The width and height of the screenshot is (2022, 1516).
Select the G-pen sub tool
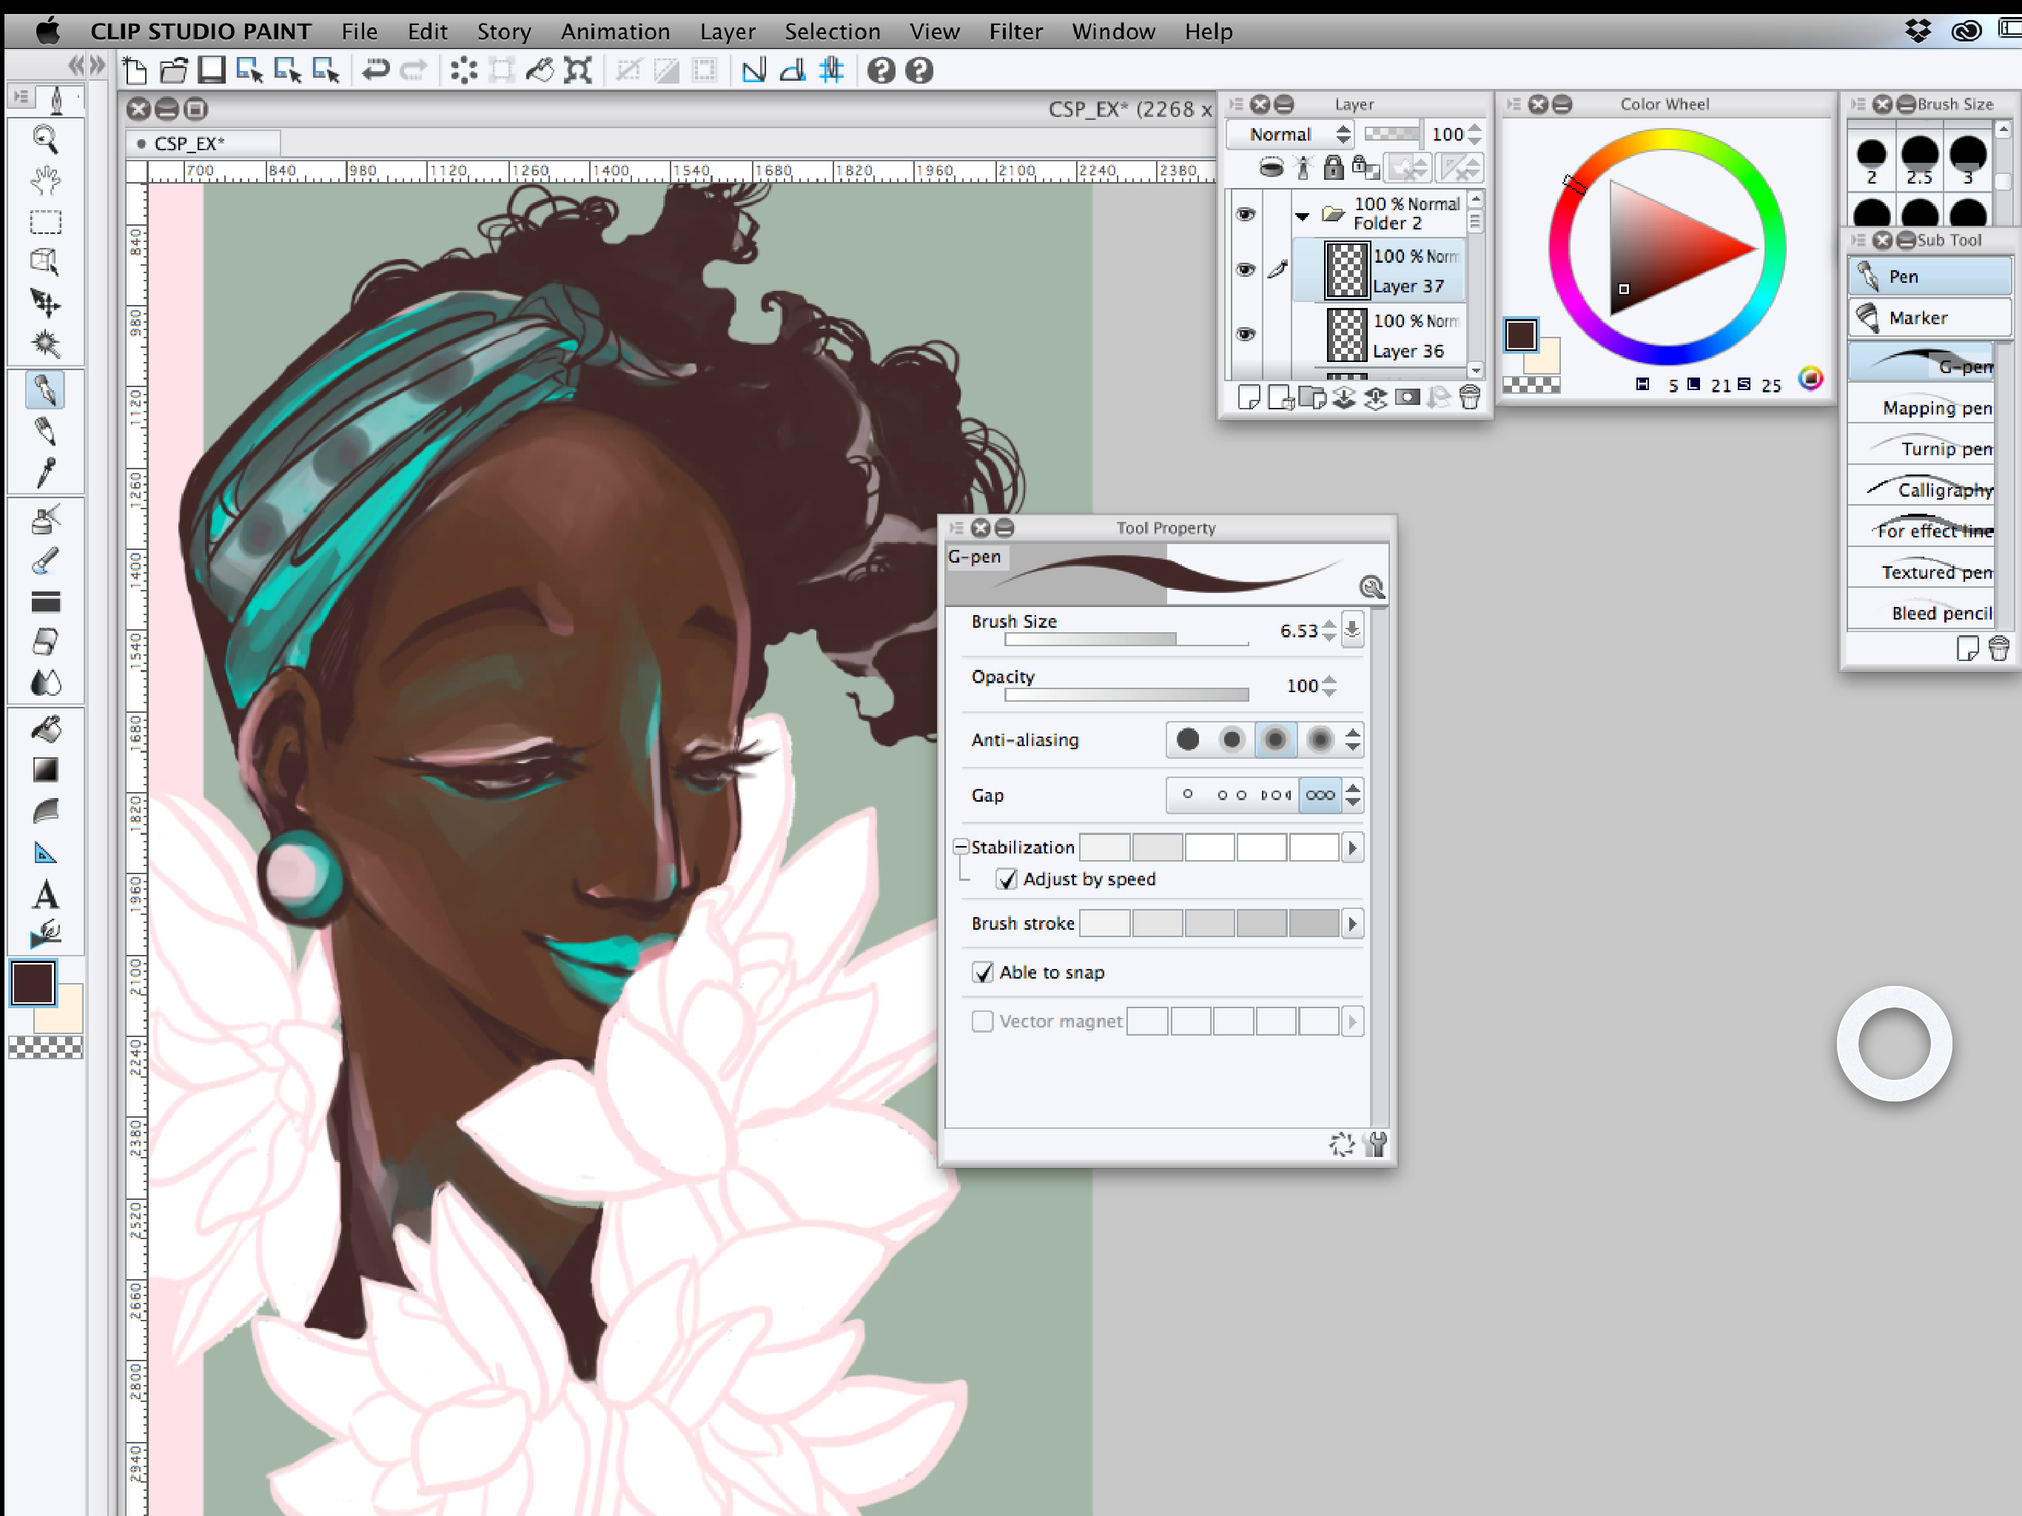[x=1927, y=365]
